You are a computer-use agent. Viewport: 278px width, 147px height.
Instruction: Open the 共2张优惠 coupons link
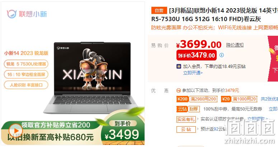(x=269, y=99)
